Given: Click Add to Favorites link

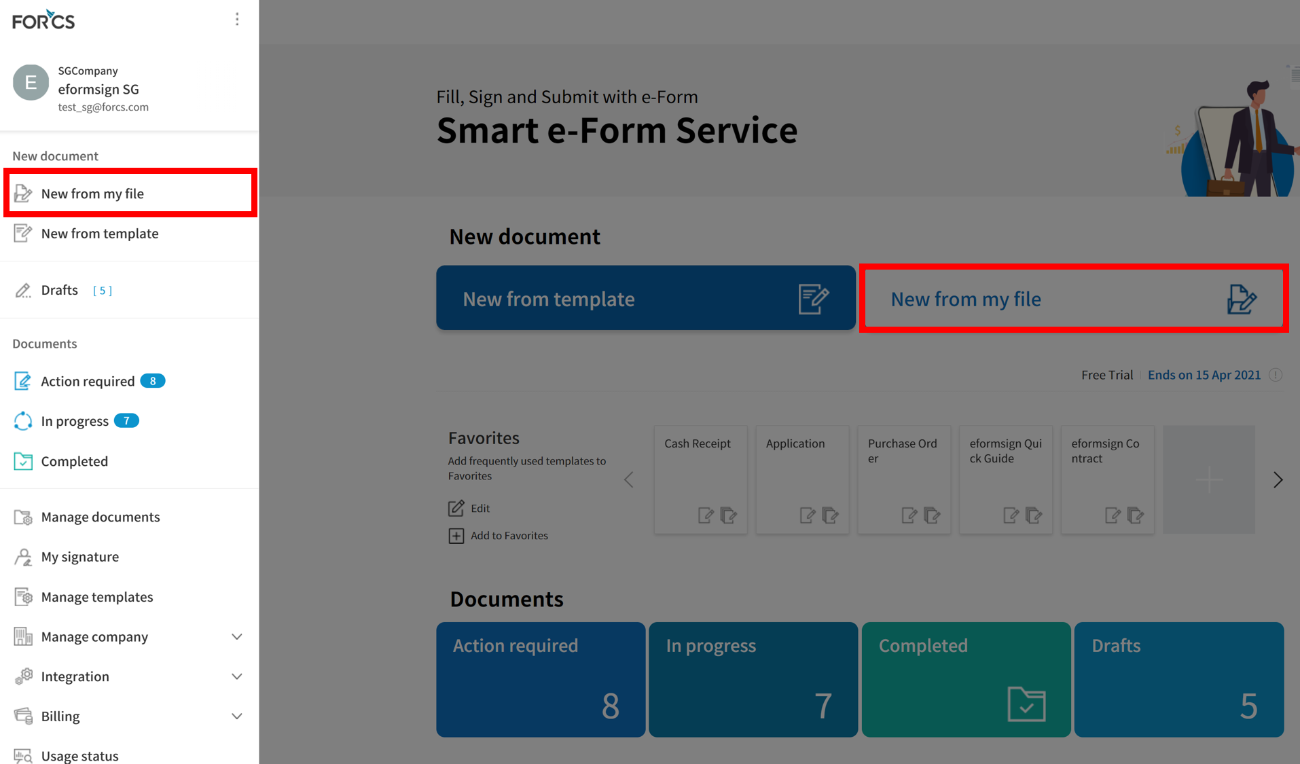Looking at the screenshot, I should [498, 535].
